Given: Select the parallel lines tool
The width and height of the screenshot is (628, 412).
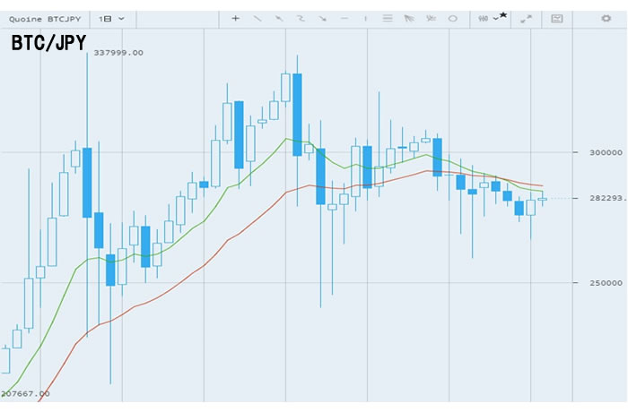Looking at the screenshot, I should (388, 19).
